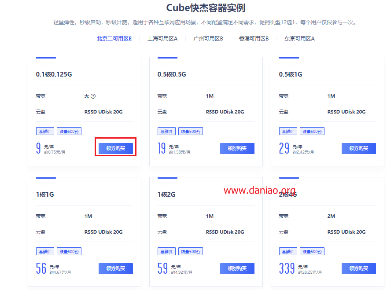Click the 0.1核0.125G plan title
Screen dimensions: 387x290
(54, 74)
